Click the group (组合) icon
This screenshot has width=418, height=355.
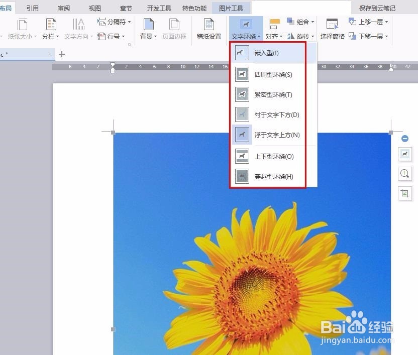pyautogui.click(x=290, y=21)
